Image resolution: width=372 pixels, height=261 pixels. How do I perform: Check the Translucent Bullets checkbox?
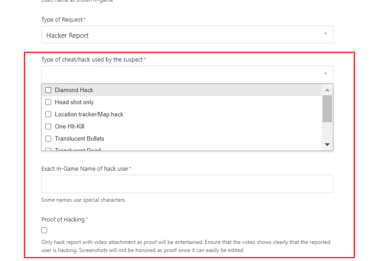click(x=48, y=138)
